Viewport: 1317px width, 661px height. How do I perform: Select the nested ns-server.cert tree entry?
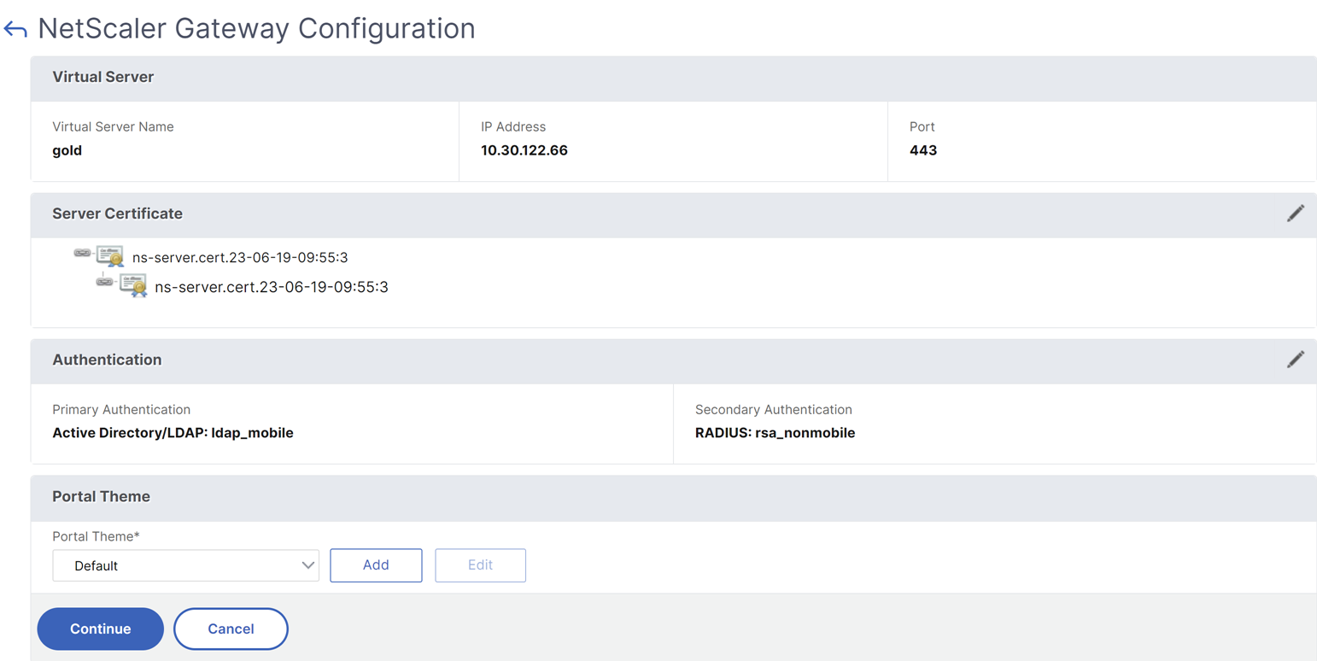(x=272, y=287)
